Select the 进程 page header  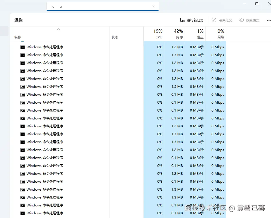coord(18,20)
